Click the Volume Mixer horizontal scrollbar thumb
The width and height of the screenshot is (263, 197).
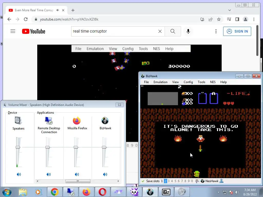78,181
